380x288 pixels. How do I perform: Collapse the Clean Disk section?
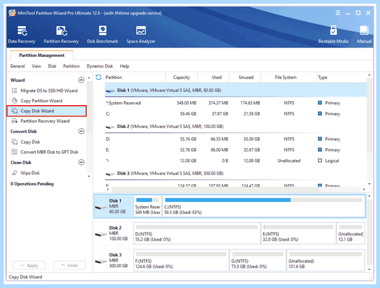[82, 162]
